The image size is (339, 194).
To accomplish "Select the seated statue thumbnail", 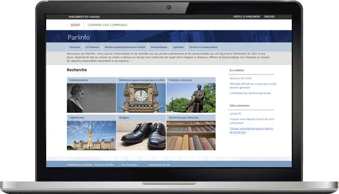I will tap(191, 98).
